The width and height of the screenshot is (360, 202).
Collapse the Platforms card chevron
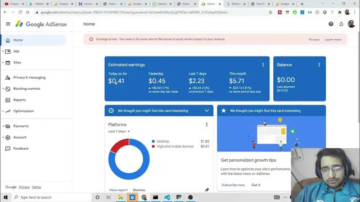(x=206, y=111)
